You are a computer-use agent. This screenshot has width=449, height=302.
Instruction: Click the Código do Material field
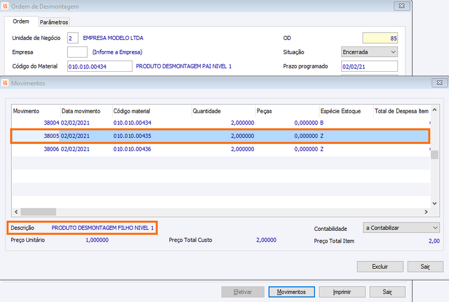click(99, 67)
